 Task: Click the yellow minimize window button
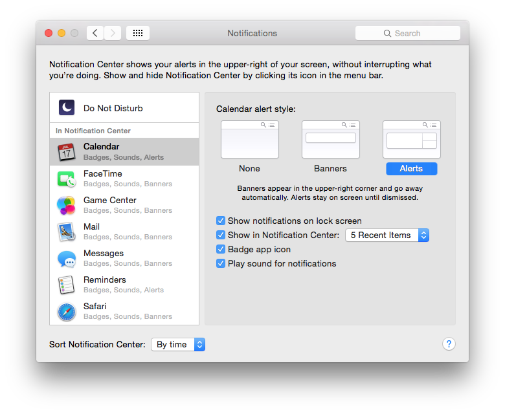[62, 33]
